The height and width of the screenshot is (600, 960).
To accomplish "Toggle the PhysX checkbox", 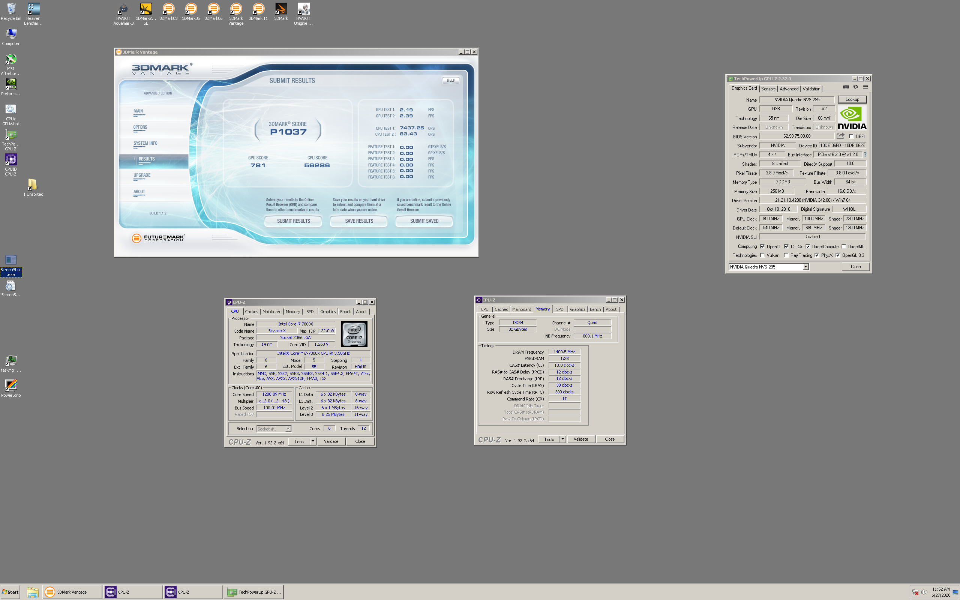I will [816, 255].
